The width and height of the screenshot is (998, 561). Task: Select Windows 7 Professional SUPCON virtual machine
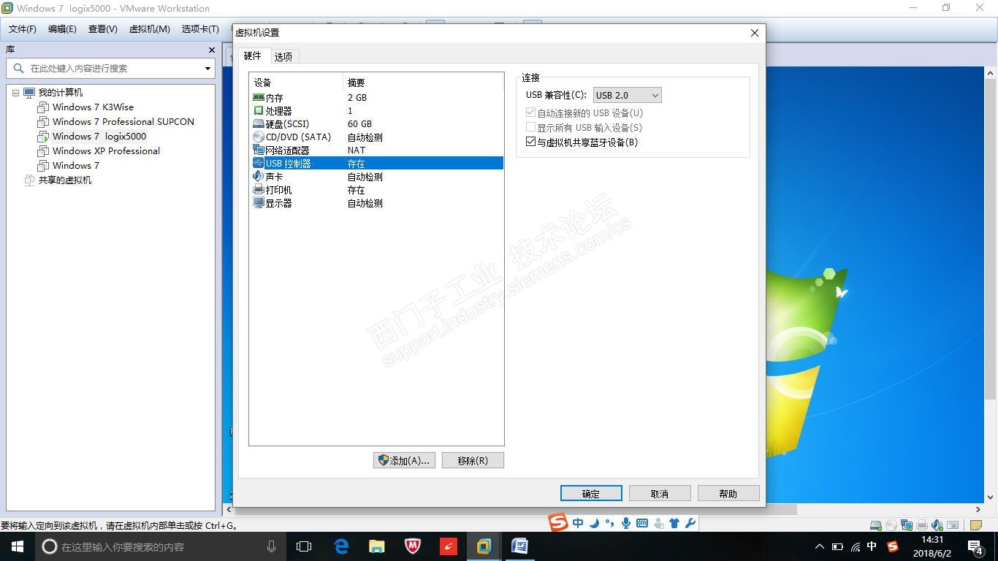[x=123, y=122]
